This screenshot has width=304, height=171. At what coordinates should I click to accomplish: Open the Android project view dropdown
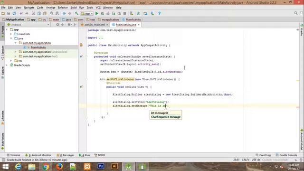pyautogui.click(x=28, y=25)
